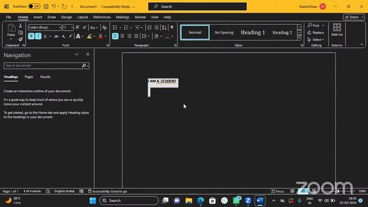The width and height of the screenshot is (368, 207).
Task: Click the Save icon in title bar
Action: click(46, 6)
